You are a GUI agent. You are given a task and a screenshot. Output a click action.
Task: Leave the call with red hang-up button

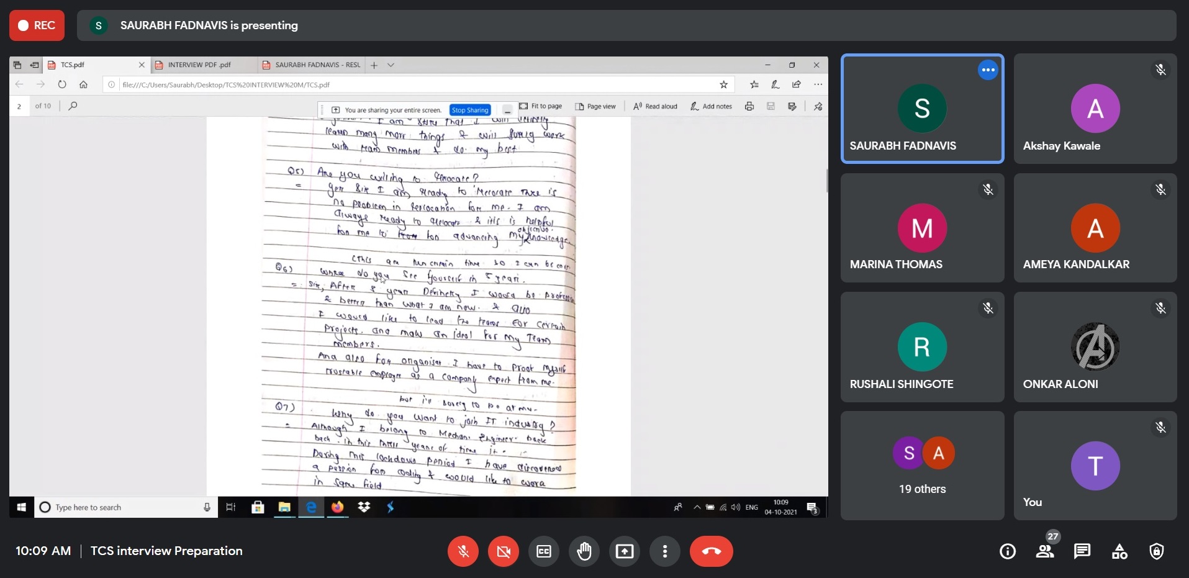(712, 551)
